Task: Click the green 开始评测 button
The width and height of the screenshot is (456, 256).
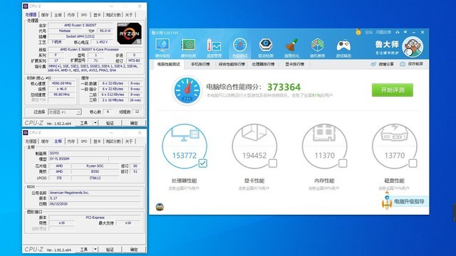Action: (393, 90)
